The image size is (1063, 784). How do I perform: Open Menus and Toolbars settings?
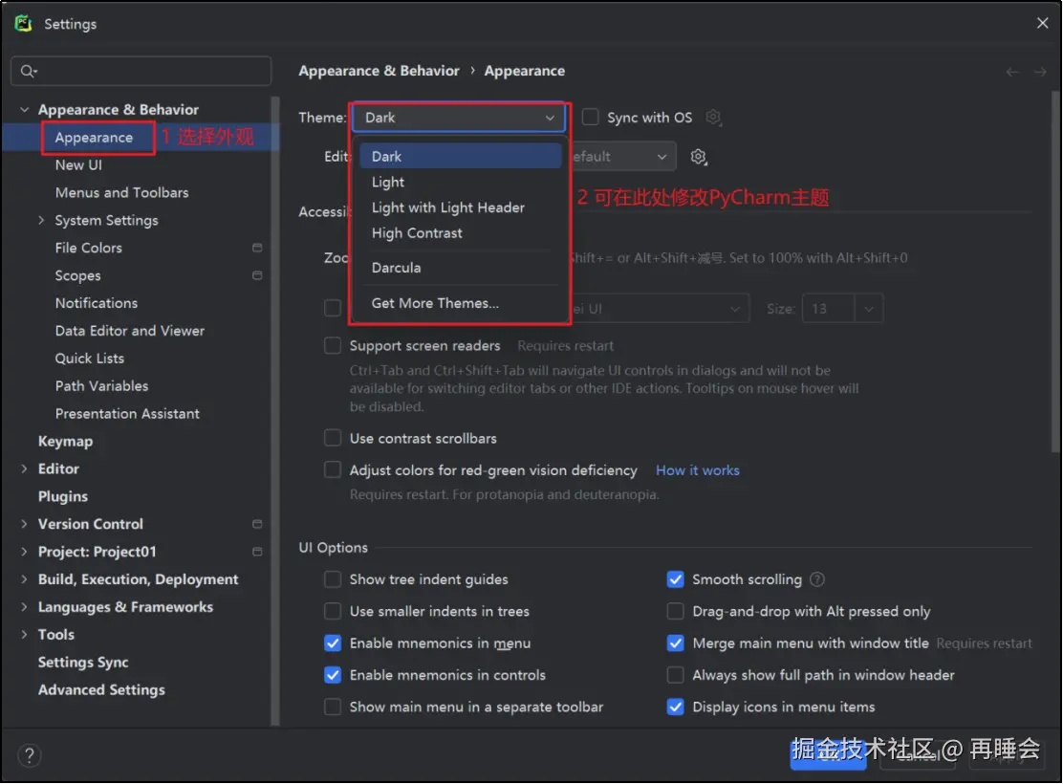[122, 192]
